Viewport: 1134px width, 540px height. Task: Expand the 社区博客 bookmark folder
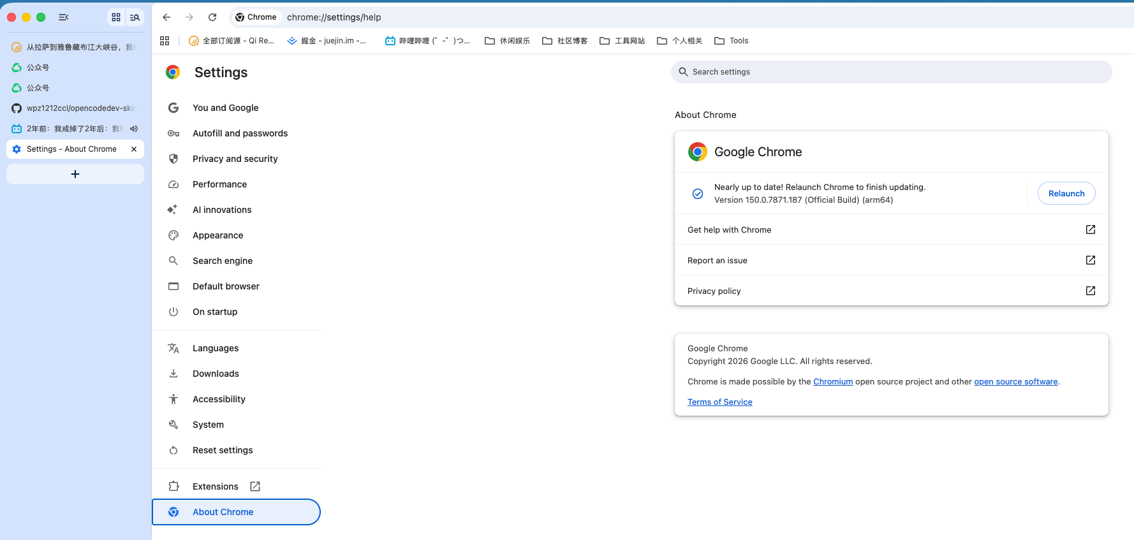pos(565,41)
